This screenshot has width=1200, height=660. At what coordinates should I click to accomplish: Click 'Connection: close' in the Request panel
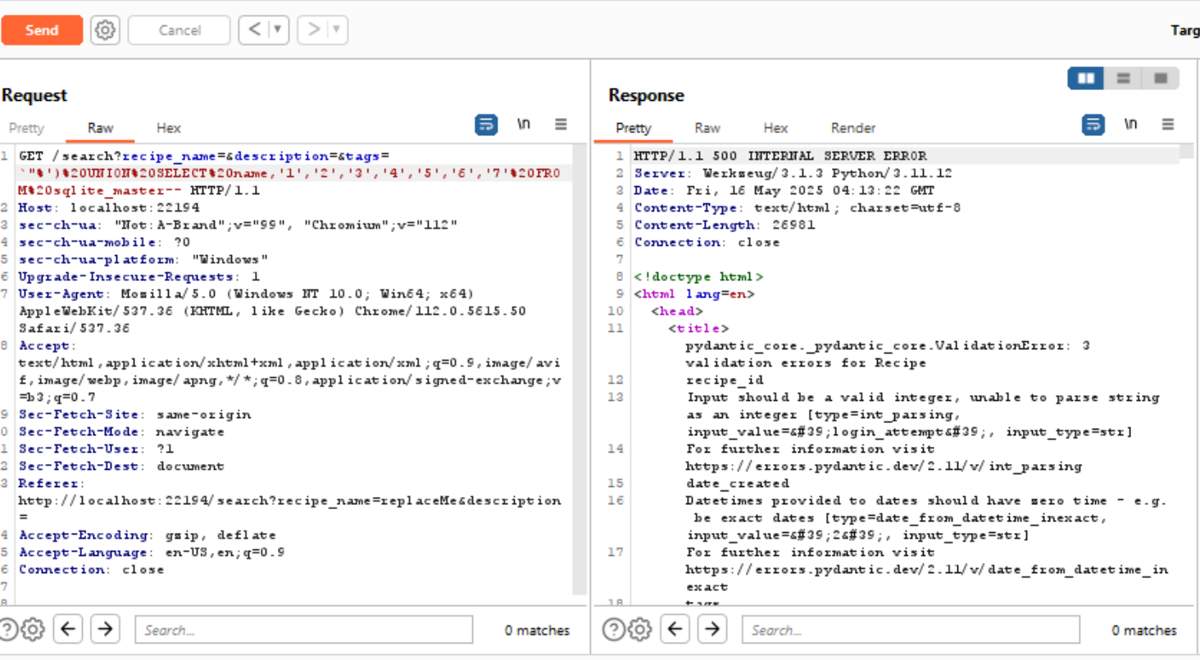(x=91, y=569)
